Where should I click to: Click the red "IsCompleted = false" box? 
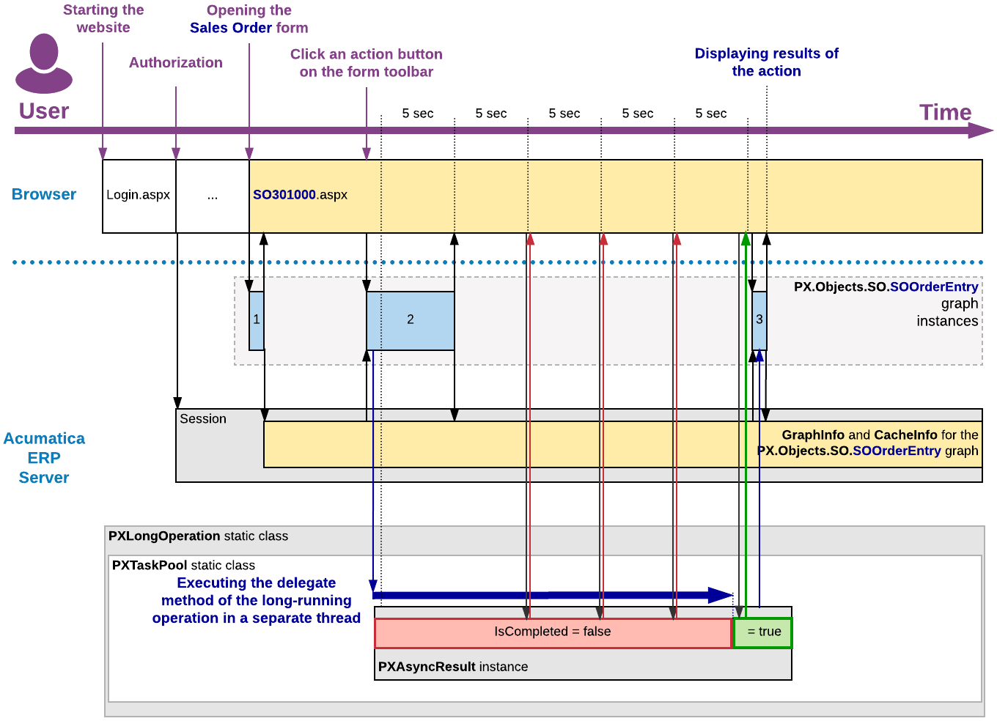pos(553,633)
